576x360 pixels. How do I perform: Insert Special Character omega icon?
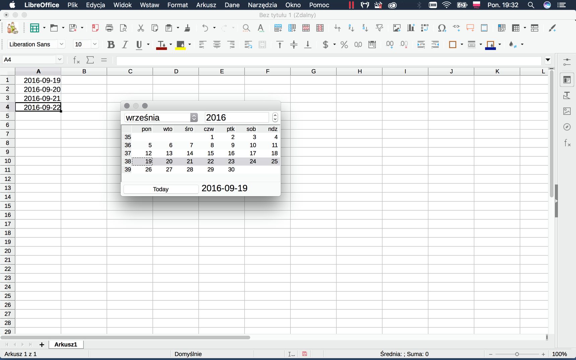click(x=442, y=28)
